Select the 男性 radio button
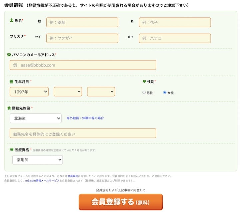 point(144,93)
